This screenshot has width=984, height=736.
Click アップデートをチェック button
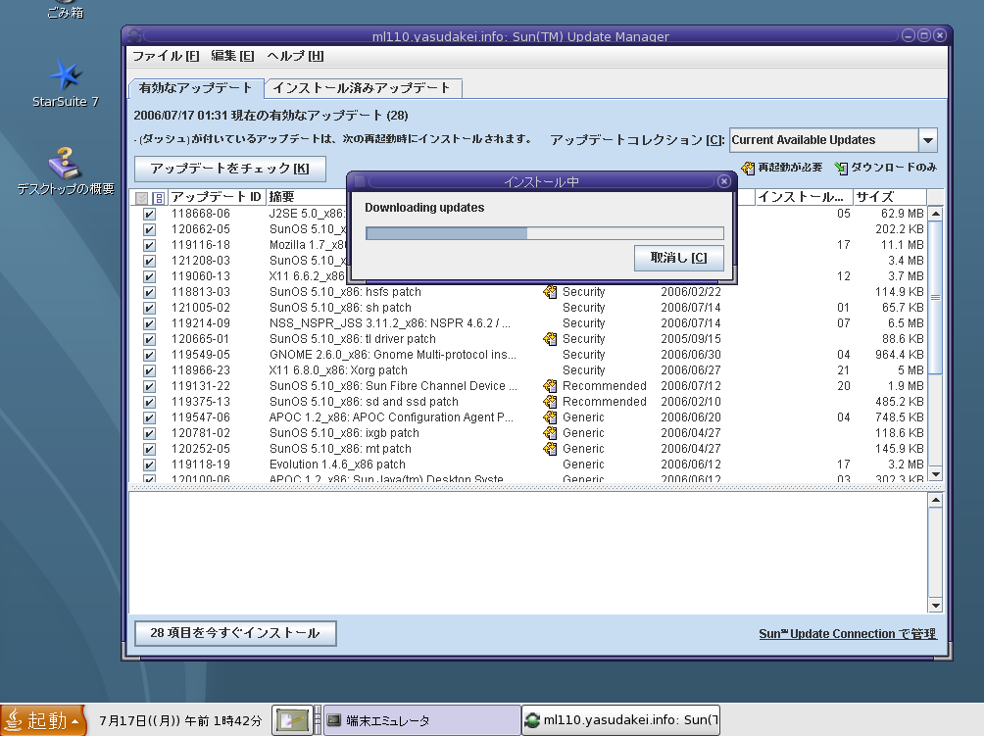point(230,169)
